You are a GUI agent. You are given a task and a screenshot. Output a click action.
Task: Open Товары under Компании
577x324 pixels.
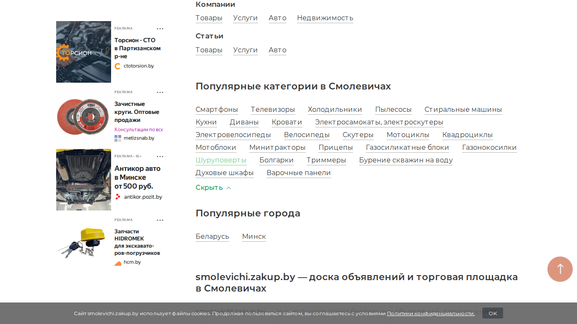pyautogui.click(x=209, y=18)
